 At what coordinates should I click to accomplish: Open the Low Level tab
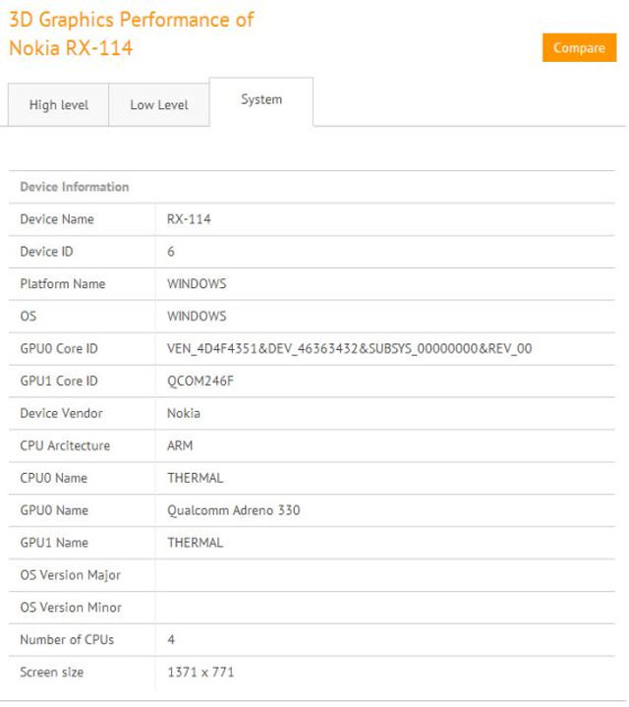pos(159,105)
